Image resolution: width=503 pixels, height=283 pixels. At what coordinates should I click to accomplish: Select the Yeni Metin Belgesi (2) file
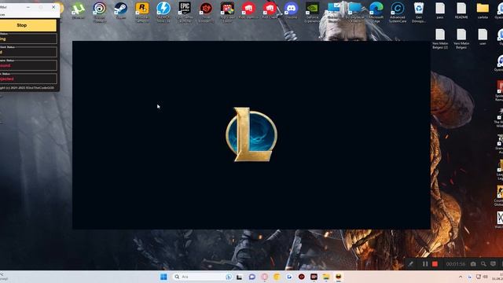440,39
